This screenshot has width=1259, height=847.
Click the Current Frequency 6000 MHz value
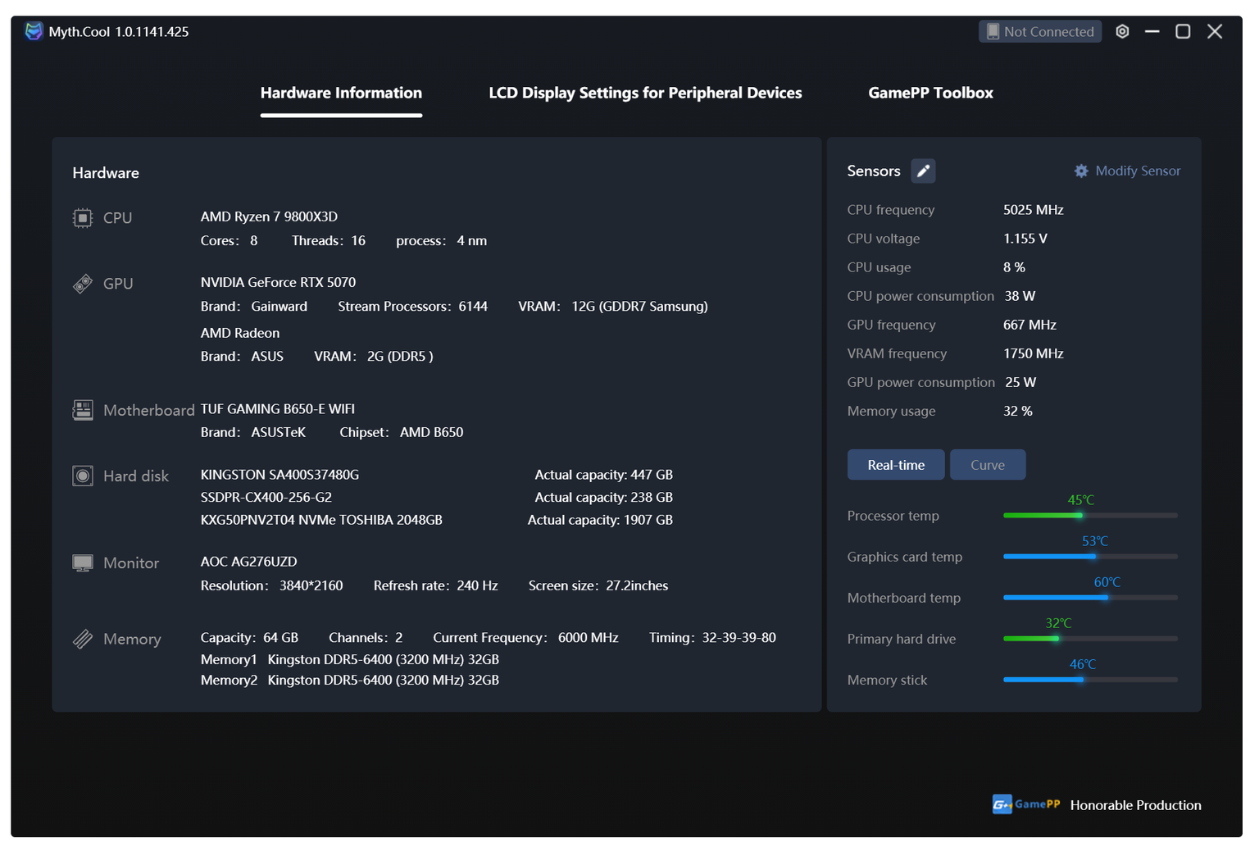[x=589, y=637]
